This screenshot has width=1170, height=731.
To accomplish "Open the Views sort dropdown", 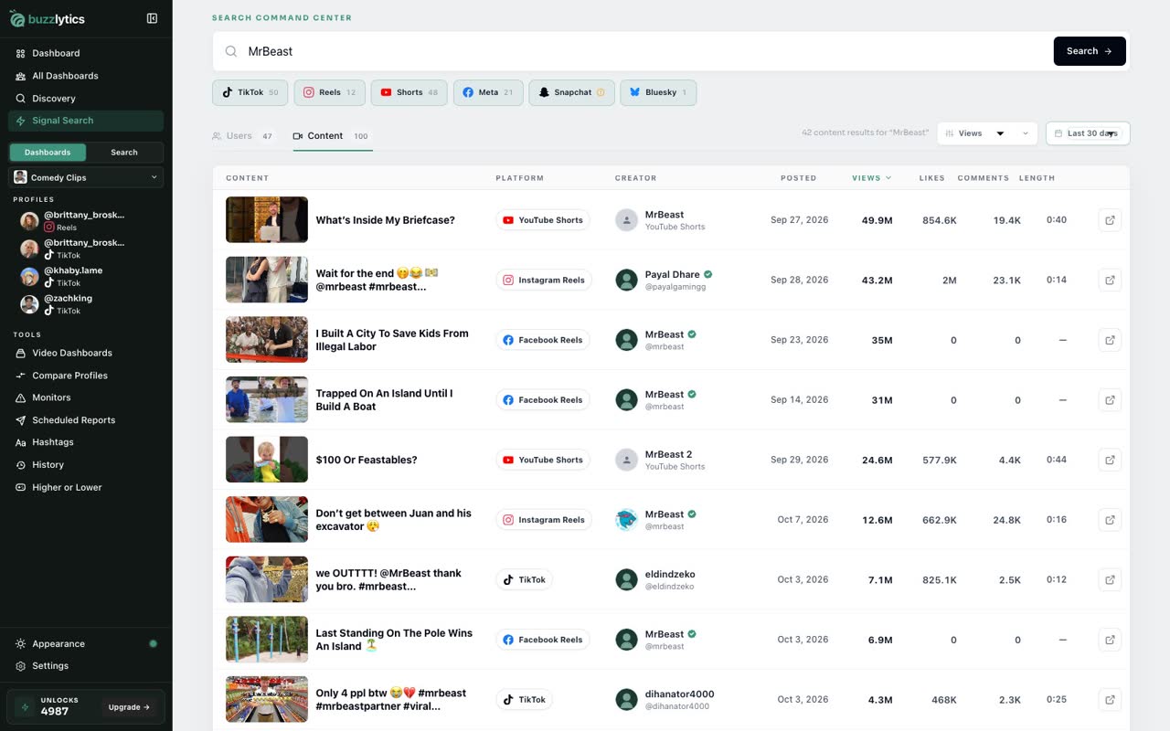I will 987,133.
